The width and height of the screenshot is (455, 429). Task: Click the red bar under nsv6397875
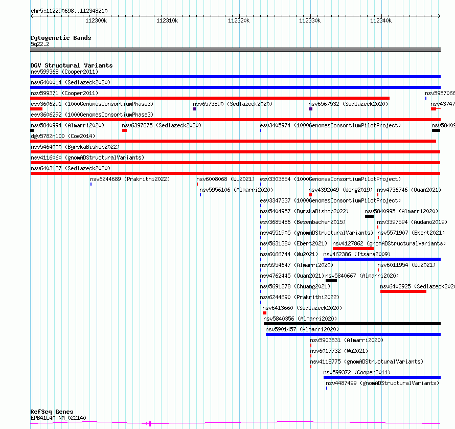(125, 130)
